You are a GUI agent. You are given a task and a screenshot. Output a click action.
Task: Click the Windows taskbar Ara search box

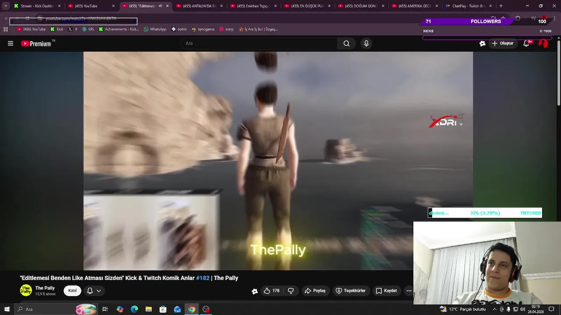pos(56,309)
